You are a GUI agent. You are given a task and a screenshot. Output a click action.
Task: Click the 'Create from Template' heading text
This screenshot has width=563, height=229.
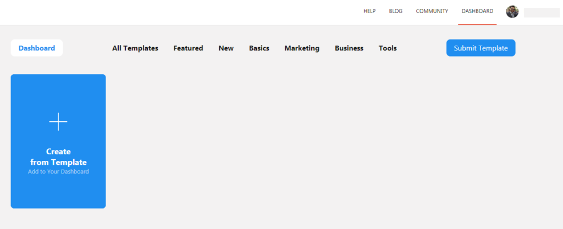(x=58, y=157)
